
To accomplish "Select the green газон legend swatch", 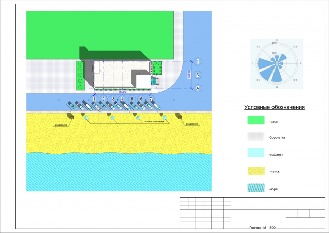I will [x=256, y=120].
